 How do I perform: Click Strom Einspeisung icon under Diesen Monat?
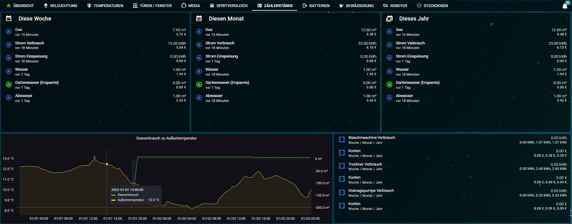tap(199, 58)
